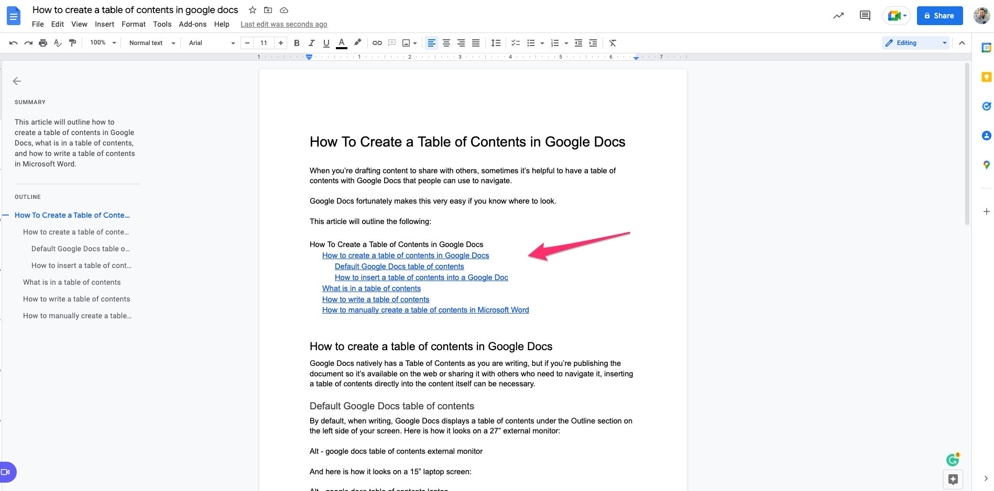This screenshot has height=491, width=994.
Task: Open the Tools menu
Action: coord(162,24)
